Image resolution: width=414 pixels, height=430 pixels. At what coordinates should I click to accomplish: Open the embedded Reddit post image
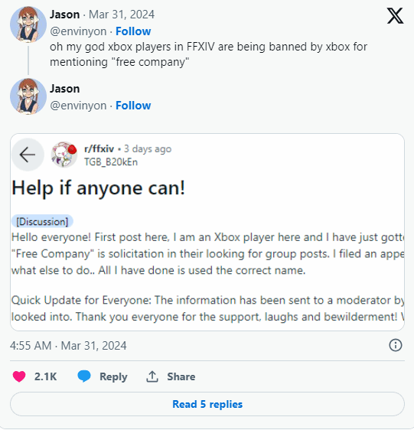coord(207,232)
